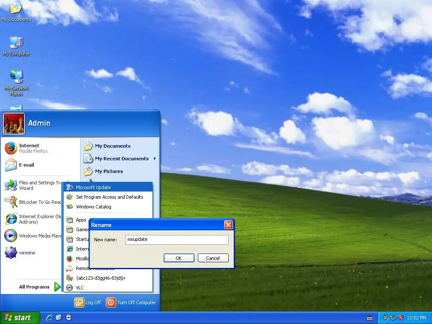The image size is (432, 324).
Task: Click the New name text field
Action: click(x=177, y=240)
